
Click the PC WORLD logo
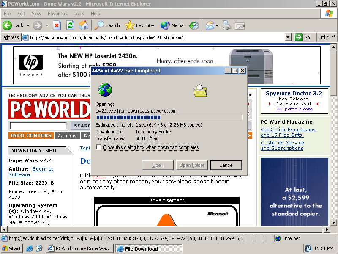coord(49,109)
